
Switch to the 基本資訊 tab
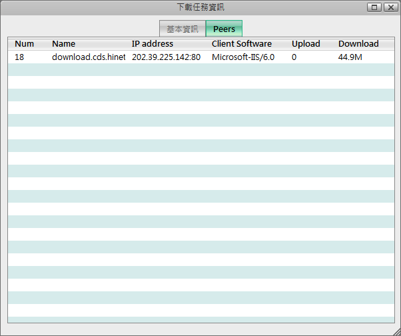click(x=182, y=29)
